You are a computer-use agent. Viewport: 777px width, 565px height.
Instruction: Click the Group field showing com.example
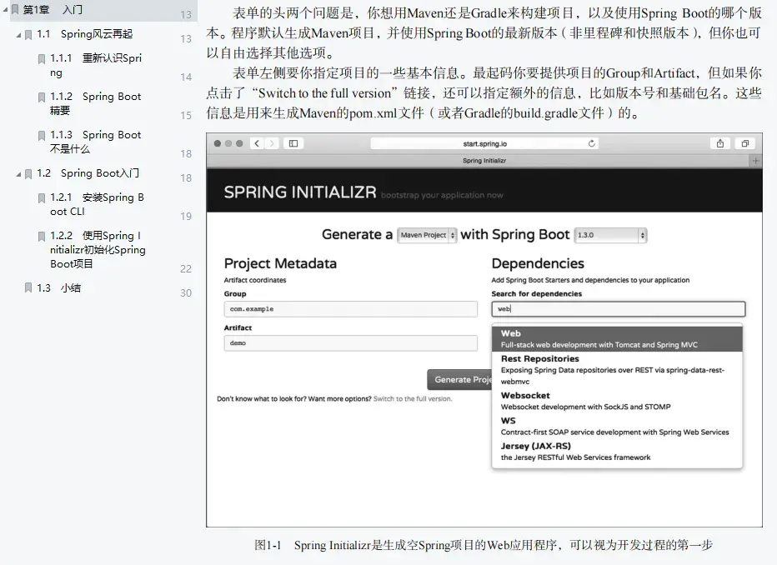pos(350,308)
